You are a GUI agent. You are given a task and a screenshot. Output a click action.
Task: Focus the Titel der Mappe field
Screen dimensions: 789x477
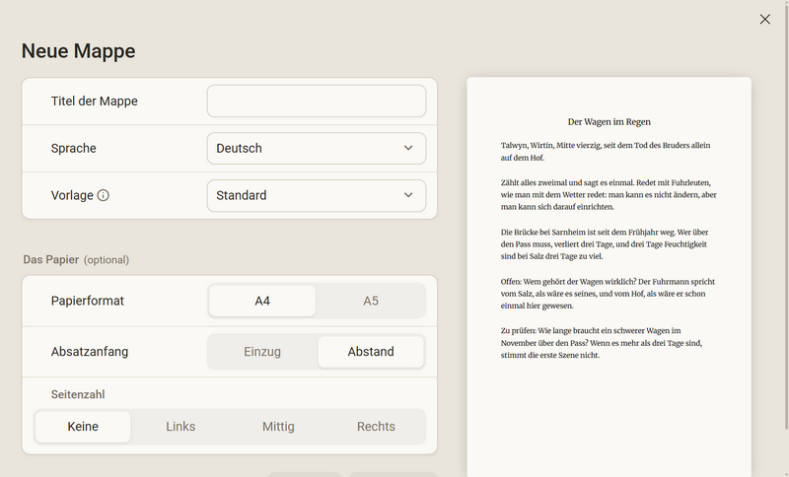tap(317, 102)
